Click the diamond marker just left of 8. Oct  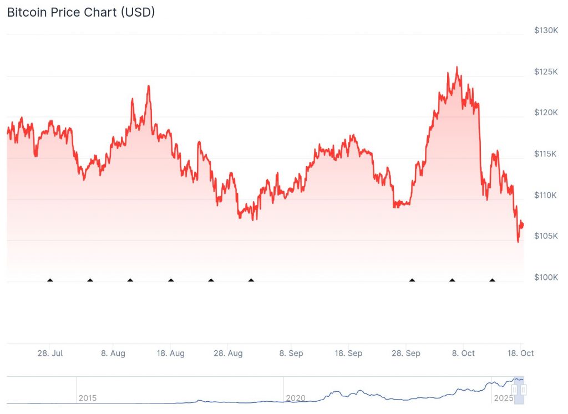click(x=452, y=280)
